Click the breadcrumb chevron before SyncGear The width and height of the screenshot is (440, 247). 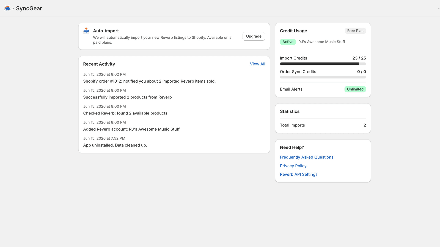tap(13, 9)
